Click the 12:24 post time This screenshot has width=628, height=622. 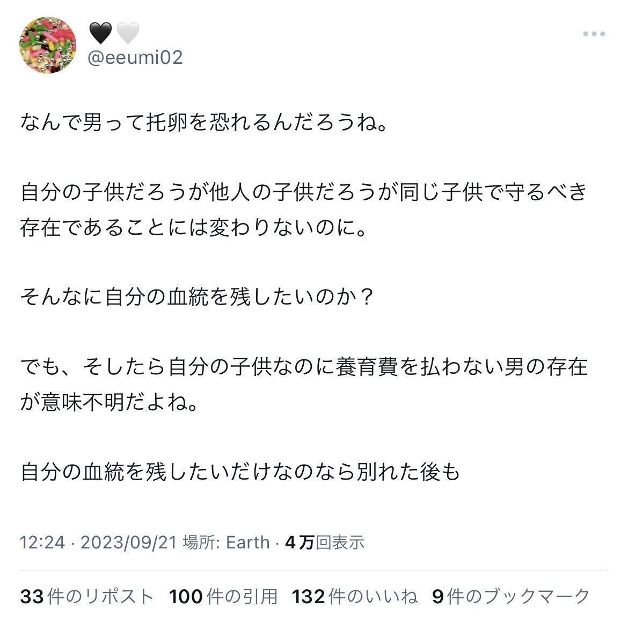(x=42, y=543)
